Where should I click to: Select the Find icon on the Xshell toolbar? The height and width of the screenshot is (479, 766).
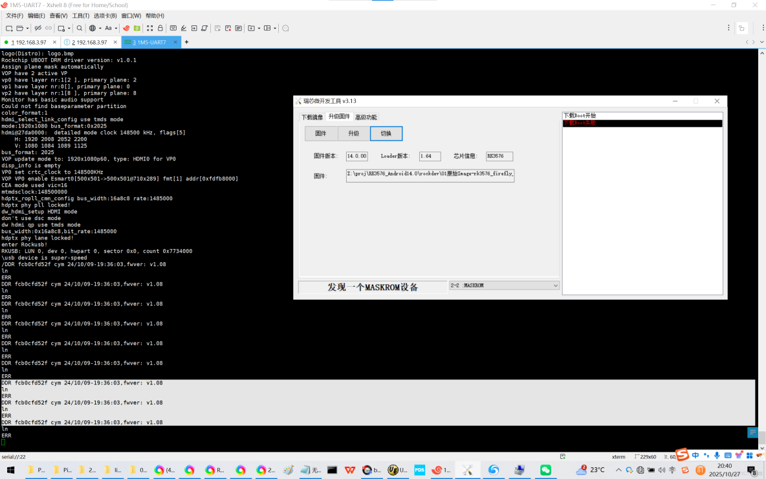[x=79, y=28]
